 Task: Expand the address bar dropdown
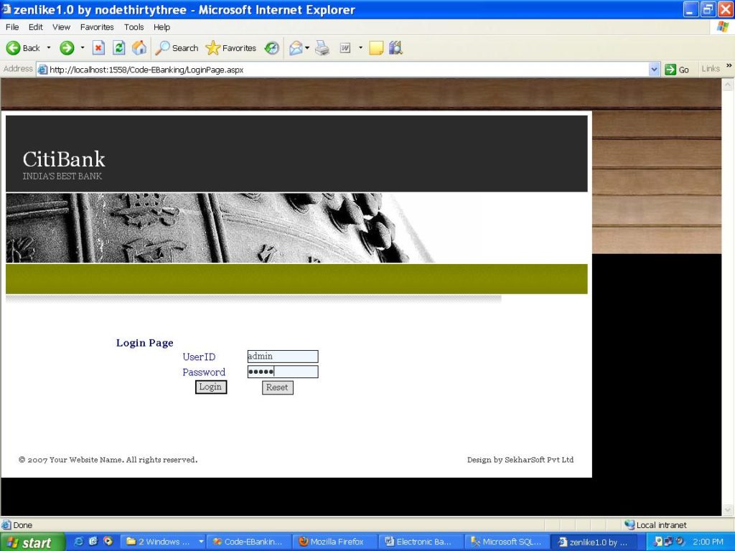click(655, 70)
